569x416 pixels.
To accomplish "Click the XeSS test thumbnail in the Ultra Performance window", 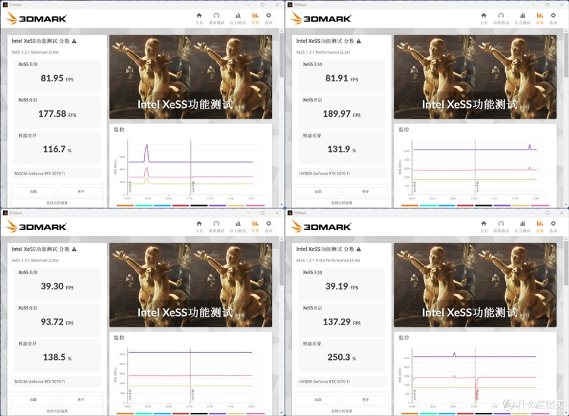I will [475, 285].
